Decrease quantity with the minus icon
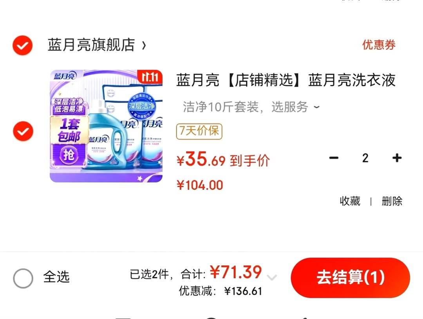 click(x=334, y=158)
